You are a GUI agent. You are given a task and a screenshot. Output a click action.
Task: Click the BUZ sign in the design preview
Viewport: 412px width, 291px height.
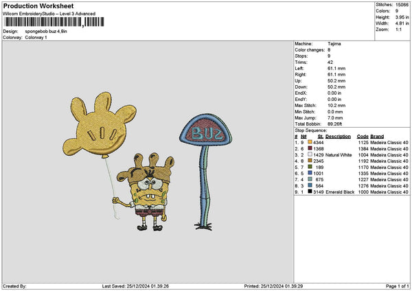click(206, 130)
